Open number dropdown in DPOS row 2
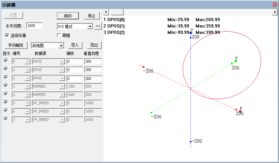Image resolution: width=279 pixels, height=163 pixels. point(27,78)
